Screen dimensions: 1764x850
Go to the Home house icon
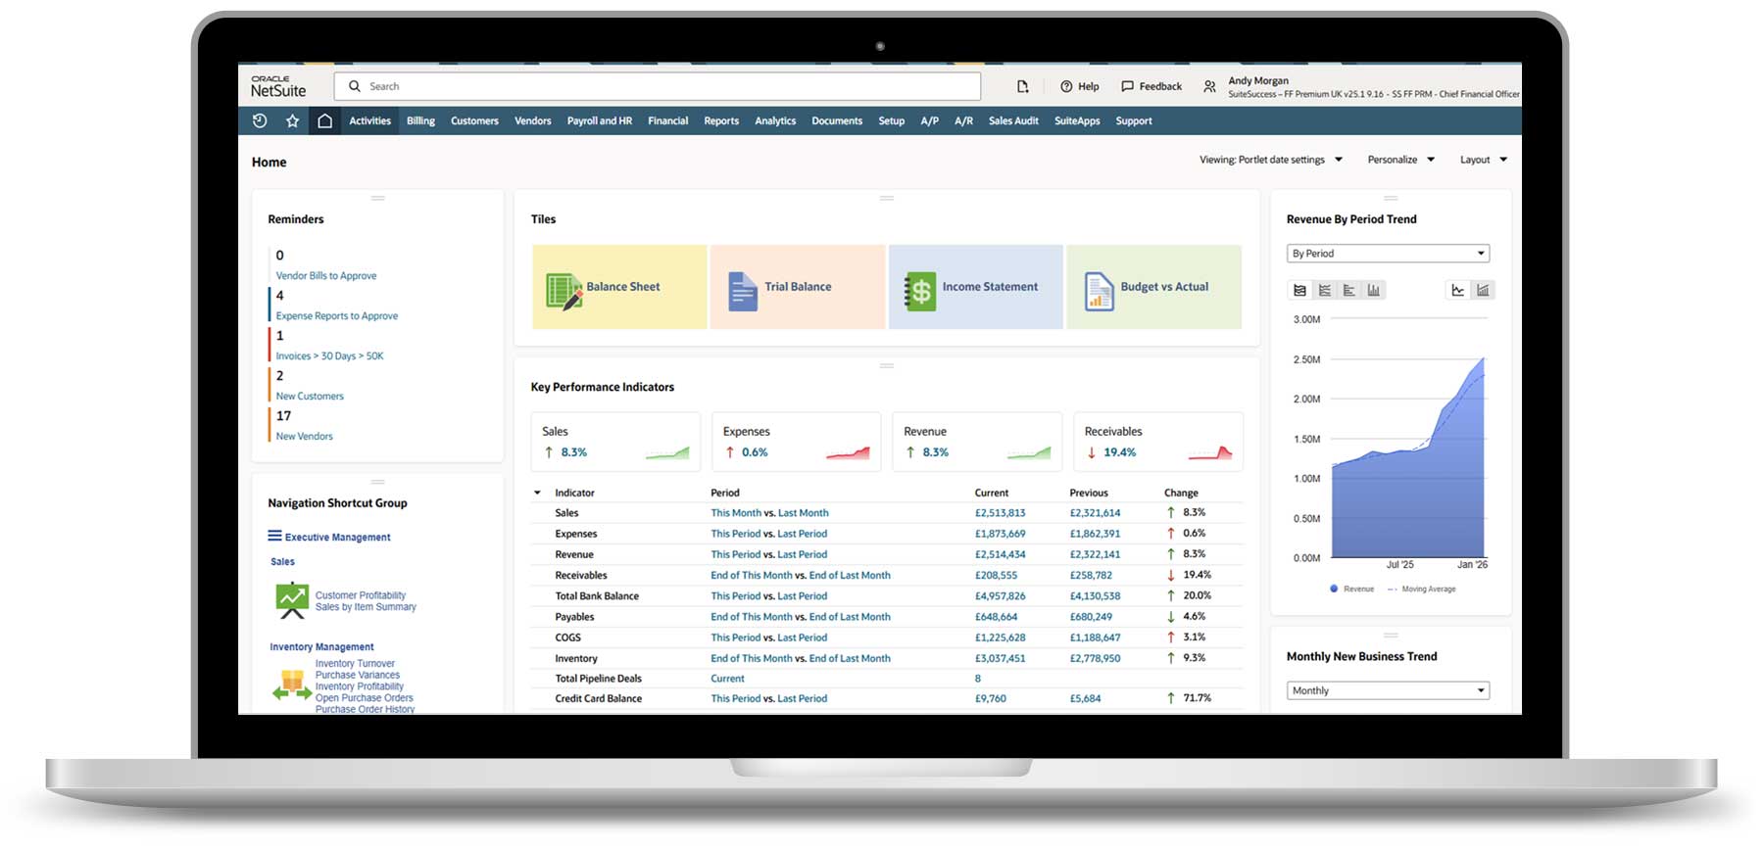[324, 120]
